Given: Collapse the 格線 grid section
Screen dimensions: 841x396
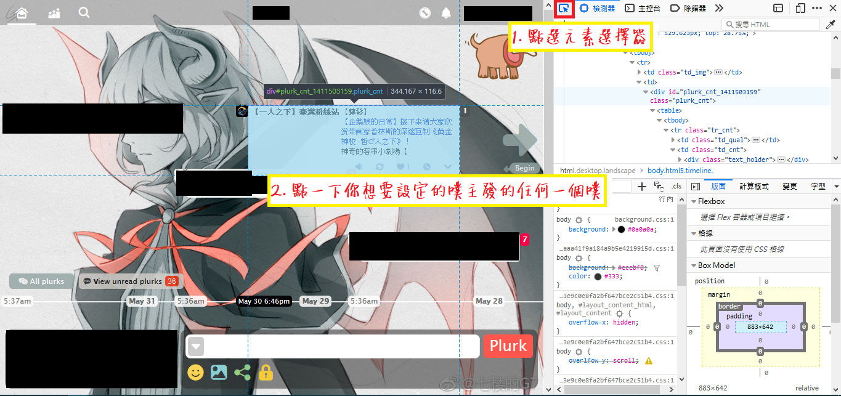Looking at the screenshot, I should click(x=693, y=233).
